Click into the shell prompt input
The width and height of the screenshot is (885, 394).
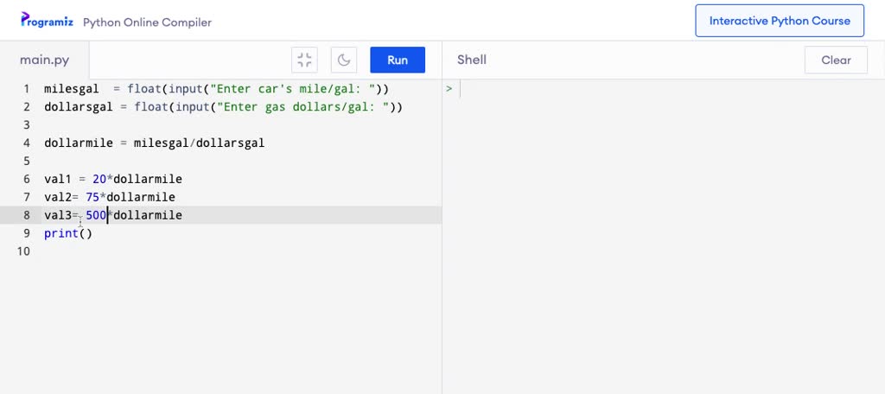click(x=672, y=89)
